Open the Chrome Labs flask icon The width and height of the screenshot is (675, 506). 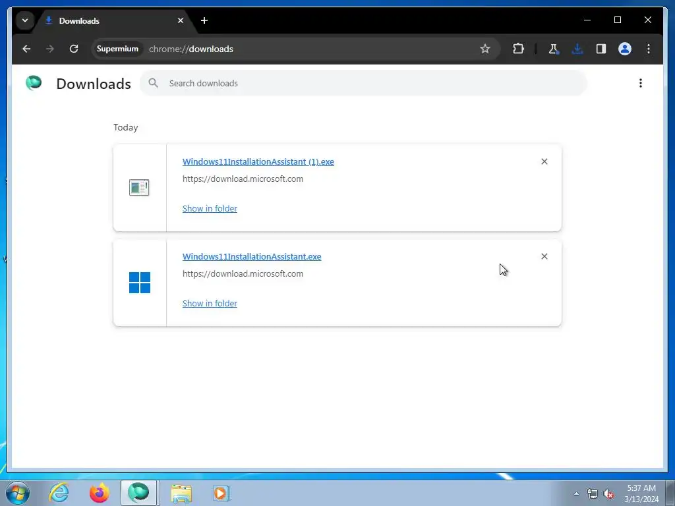pyautogui.click(x=554, y=49)
